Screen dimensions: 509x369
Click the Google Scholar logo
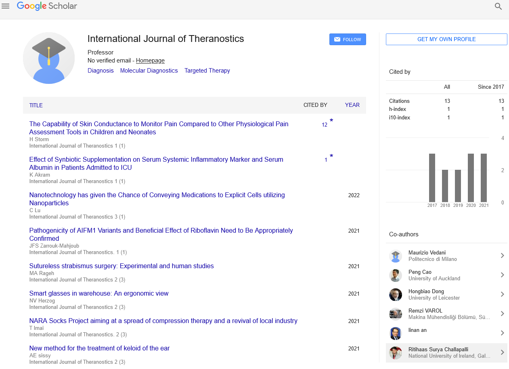pos(47,6)
